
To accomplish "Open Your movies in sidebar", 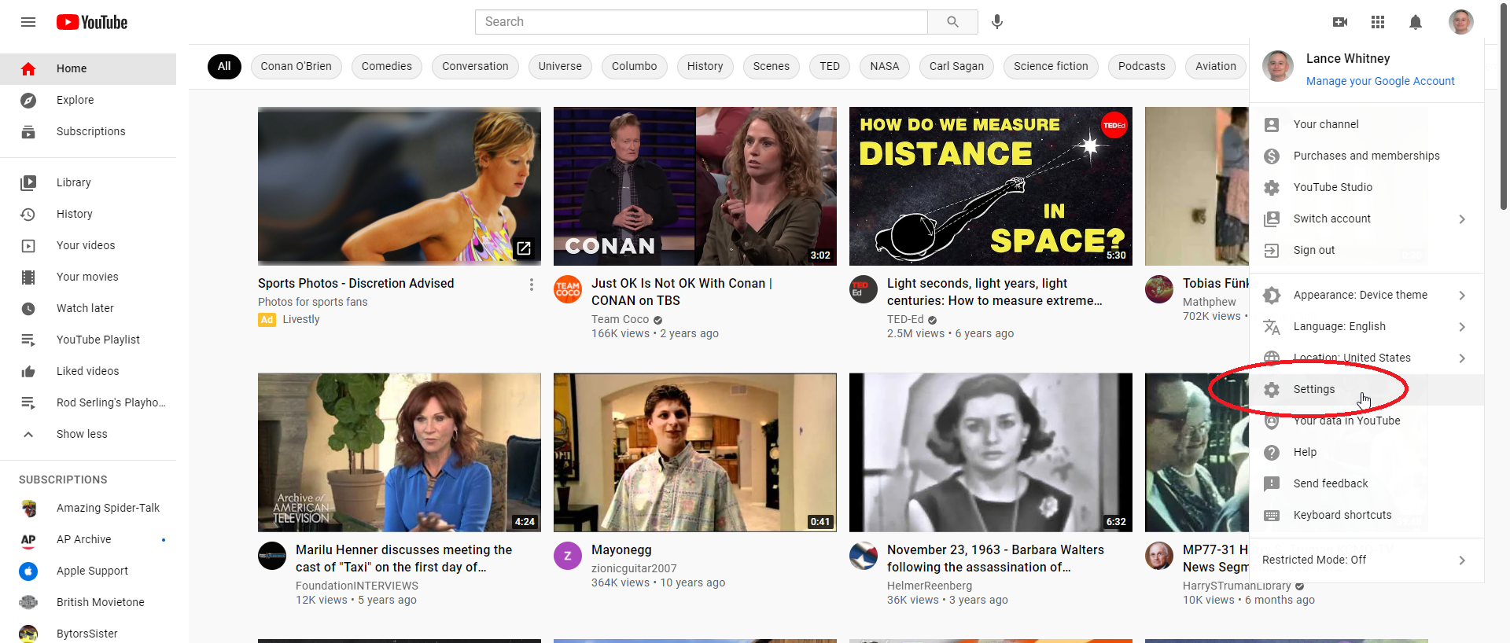I will point(88,277).
